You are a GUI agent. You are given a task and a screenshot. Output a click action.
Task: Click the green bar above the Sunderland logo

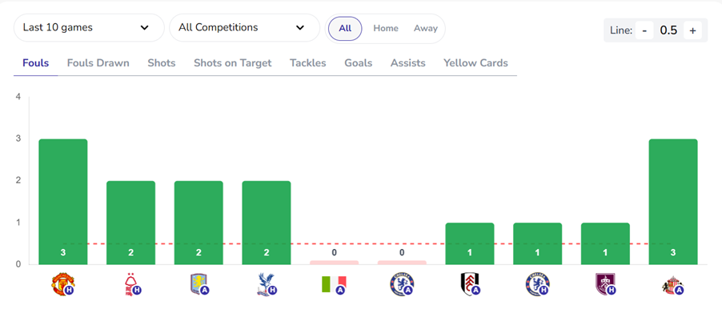[x=672, y=200]
